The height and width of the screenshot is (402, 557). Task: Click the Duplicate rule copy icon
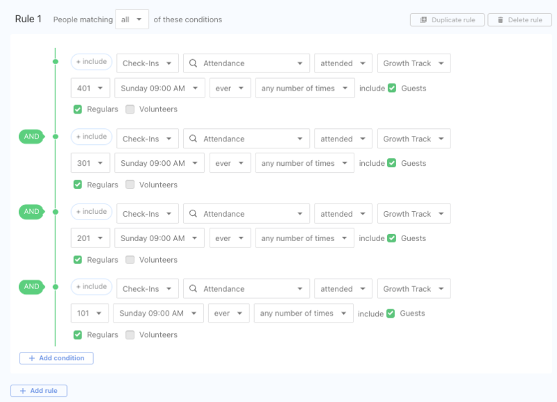coord(423,20)
